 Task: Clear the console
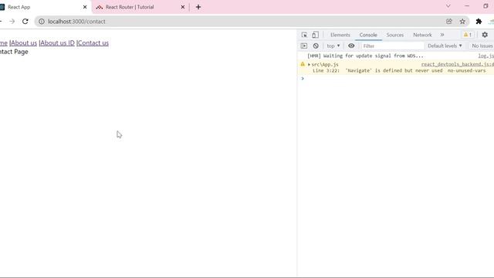(316, 46)
